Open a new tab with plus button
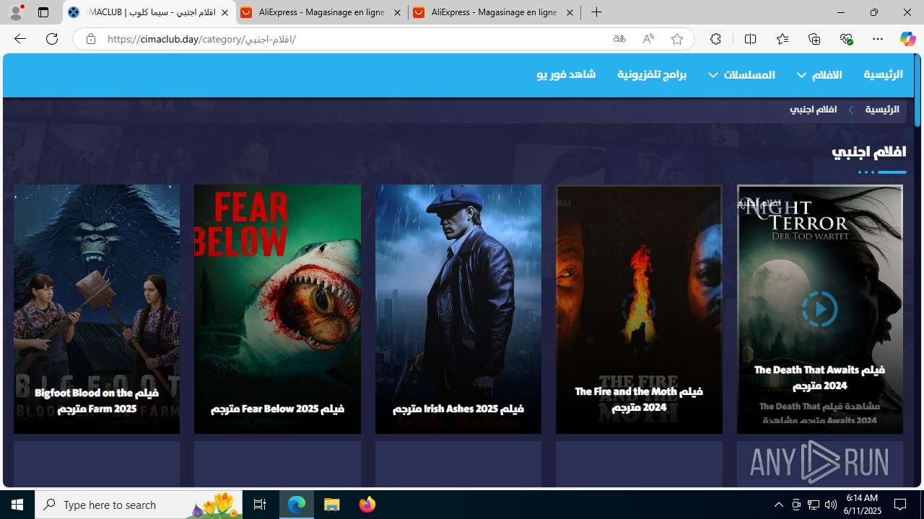The image size is (924, 519). (596, 12)
